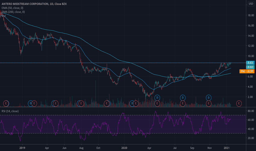Image resolution: width=256 pixels, height=151 pixels.
Task: Click the 2021 time axis label
Action: tap(227, 148)
